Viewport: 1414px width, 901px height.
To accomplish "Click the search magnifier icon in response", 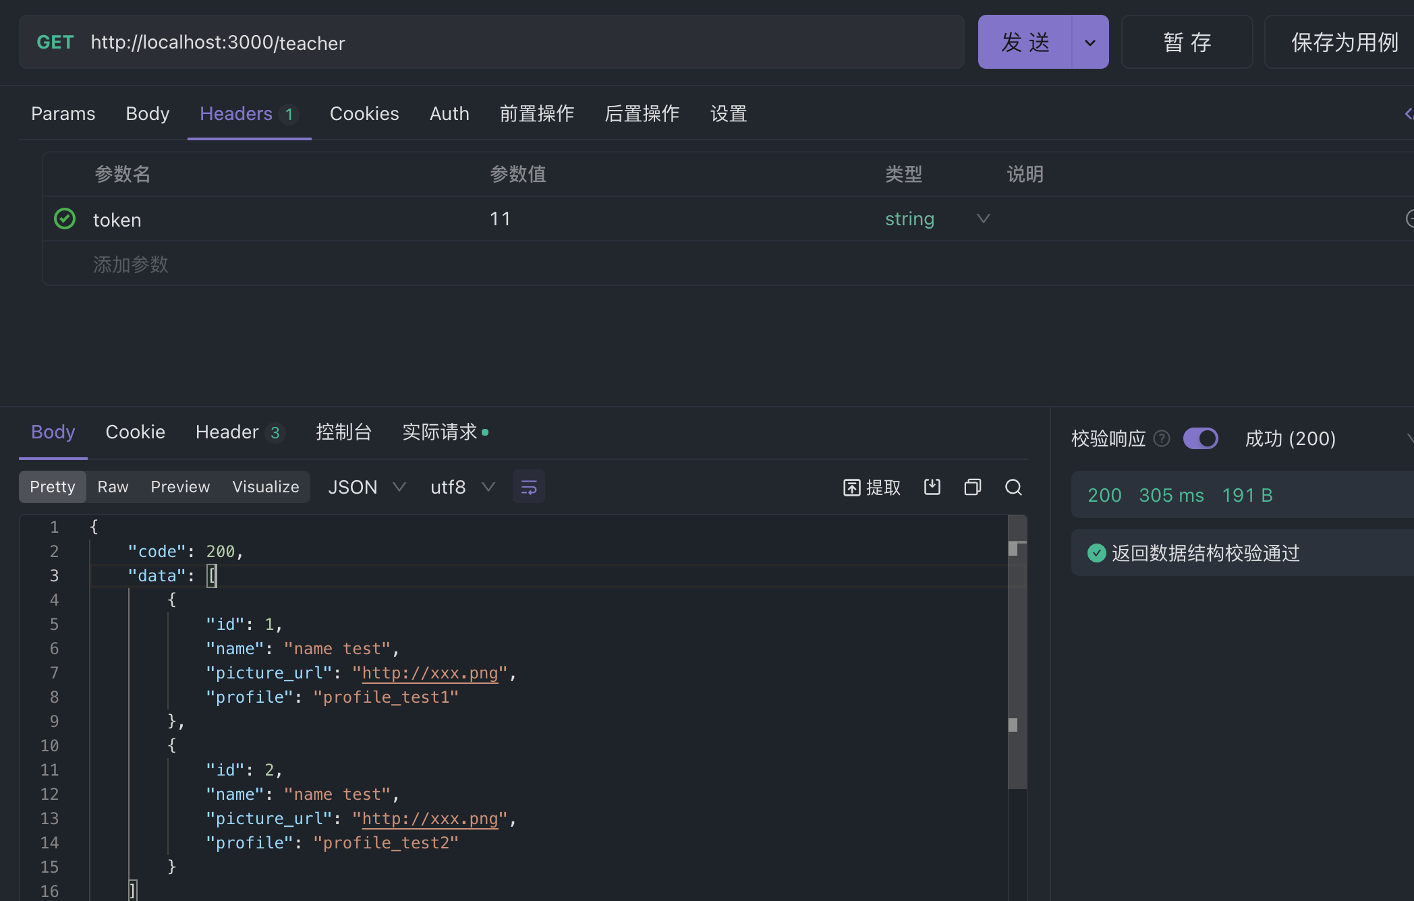I will tap(1013, 487).
